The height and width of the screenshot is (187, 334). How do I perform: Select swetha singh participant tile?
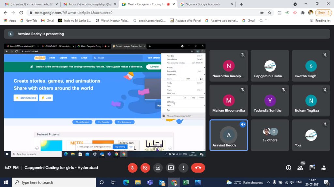pyautogui.click(x=311, y=66)
